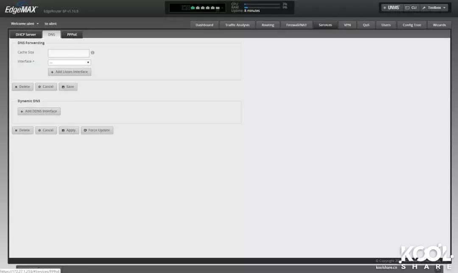Click the EdgeRouter 6P version text
This screenshot has height=273, width=458.
pos(61,11)
